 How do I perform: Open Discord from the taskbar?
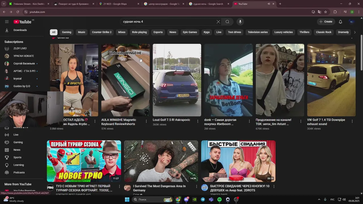(x=186, y=200)
